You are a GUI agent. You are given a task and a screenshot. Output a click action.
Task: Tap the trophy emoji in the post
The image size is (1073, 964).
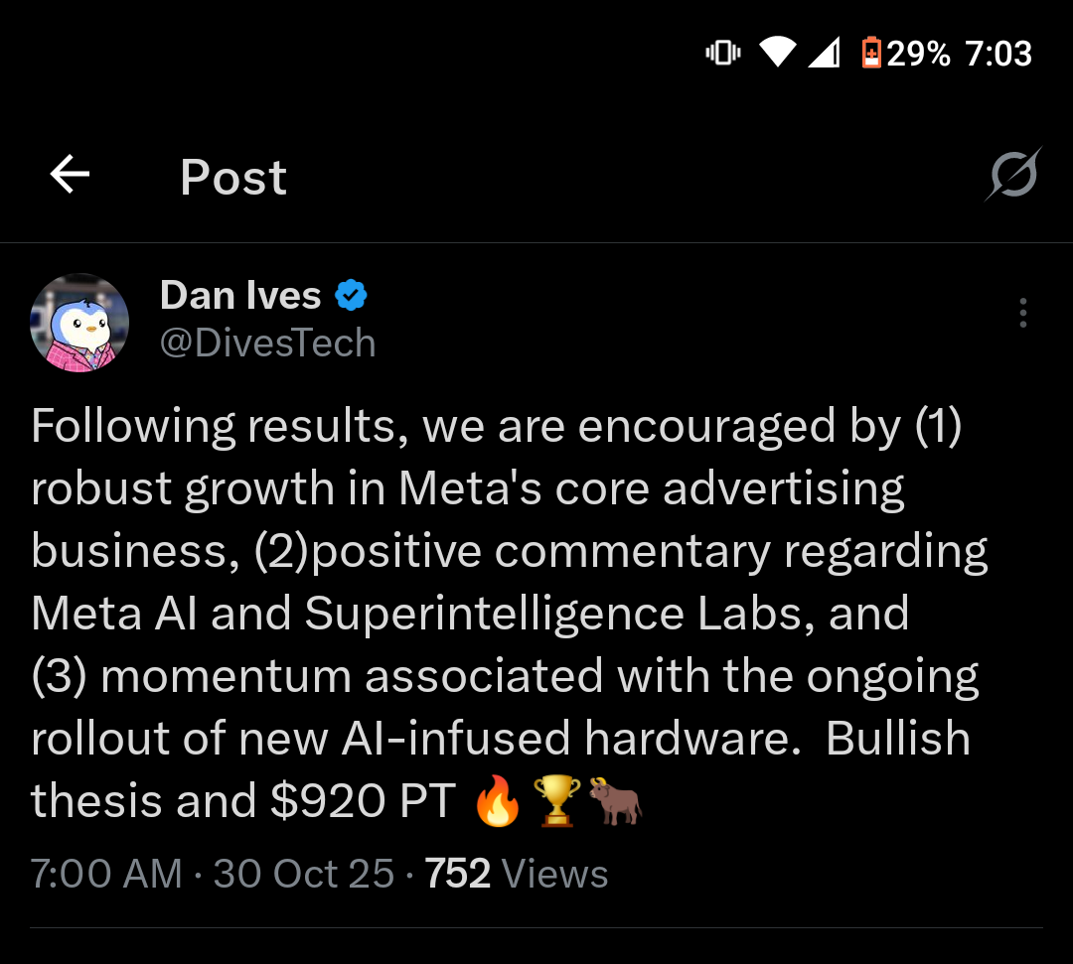[556, 802]
